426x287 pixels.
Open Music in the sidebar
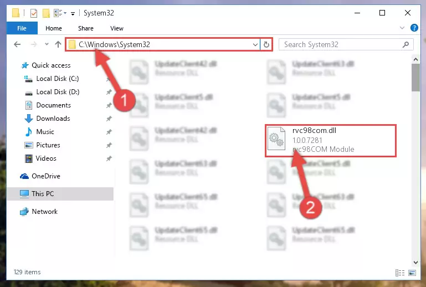pos(45,132)
